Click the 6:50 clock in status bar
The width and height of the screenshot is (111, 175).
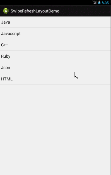pos(106,2)
